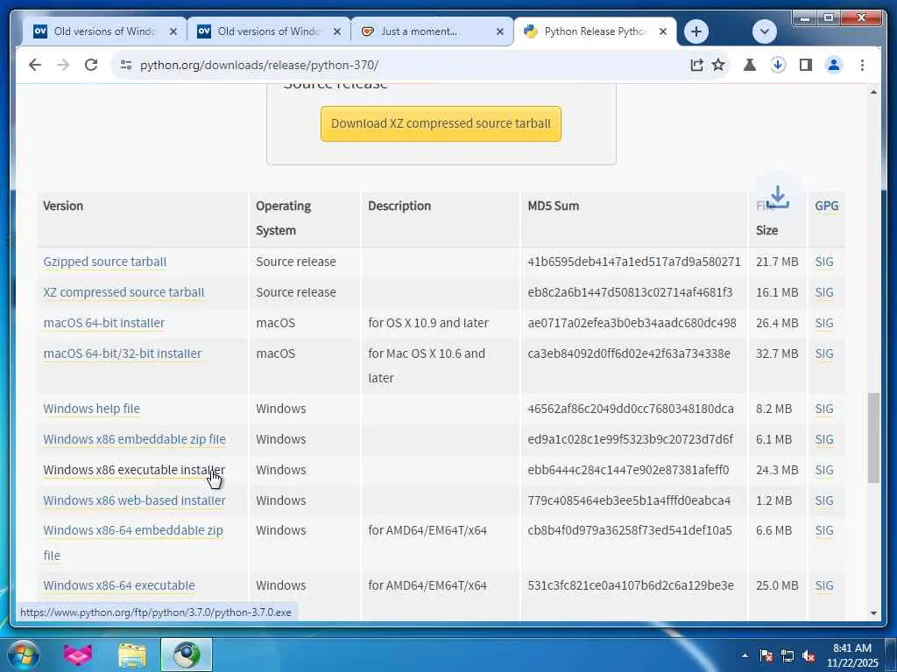Open SIG for Windows x86 web-based installer

pyautogui.click(x=823, y=500)
